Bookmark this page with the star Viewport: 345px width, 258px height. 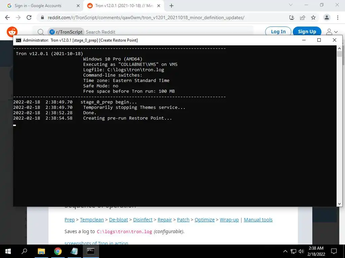point(313,17)
